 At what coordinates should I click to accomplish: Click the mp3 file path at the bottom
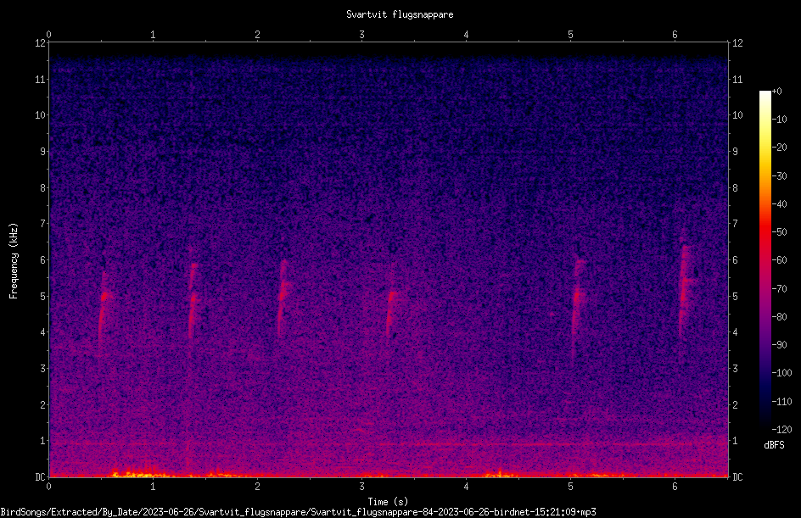point(298,512)
